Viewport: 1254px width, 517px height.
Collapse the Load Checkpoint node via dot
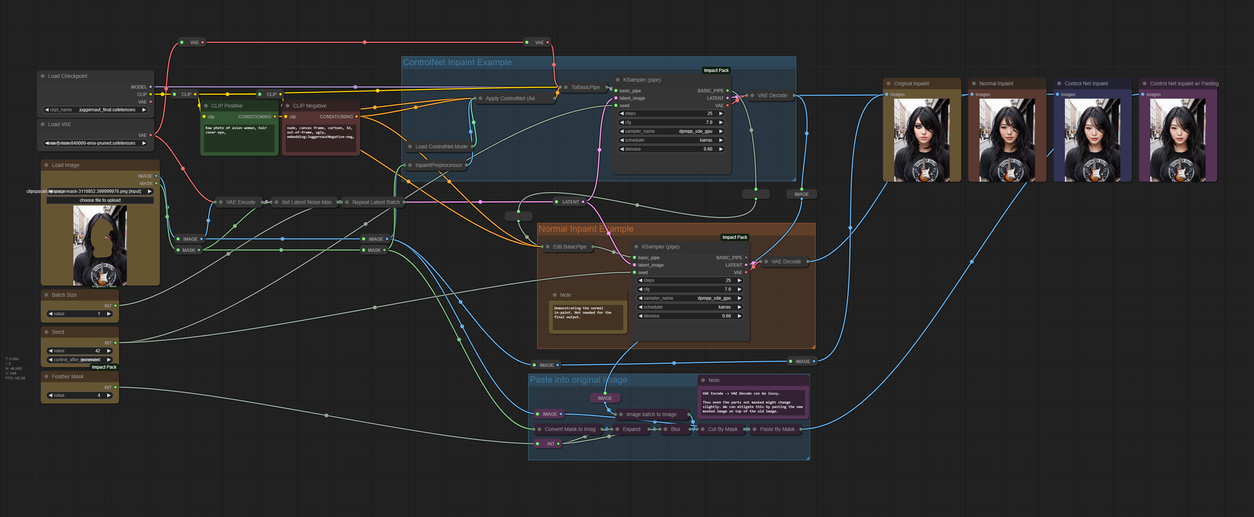click(43, 76)
